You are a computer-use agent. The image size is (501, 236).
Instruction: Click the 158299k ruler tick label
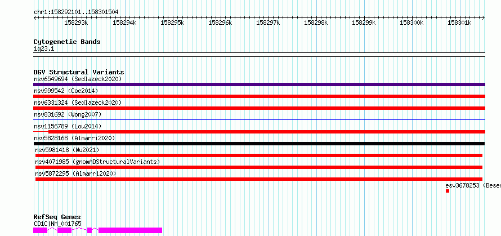(364, 23)
